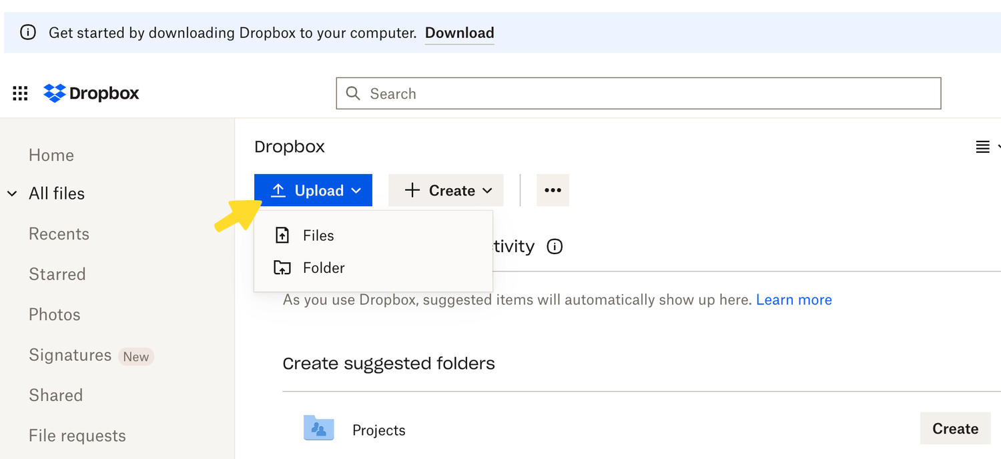Open Starred in the sidebar
The width and height of the screenshot is (1001, 459).
coord(57,274)
